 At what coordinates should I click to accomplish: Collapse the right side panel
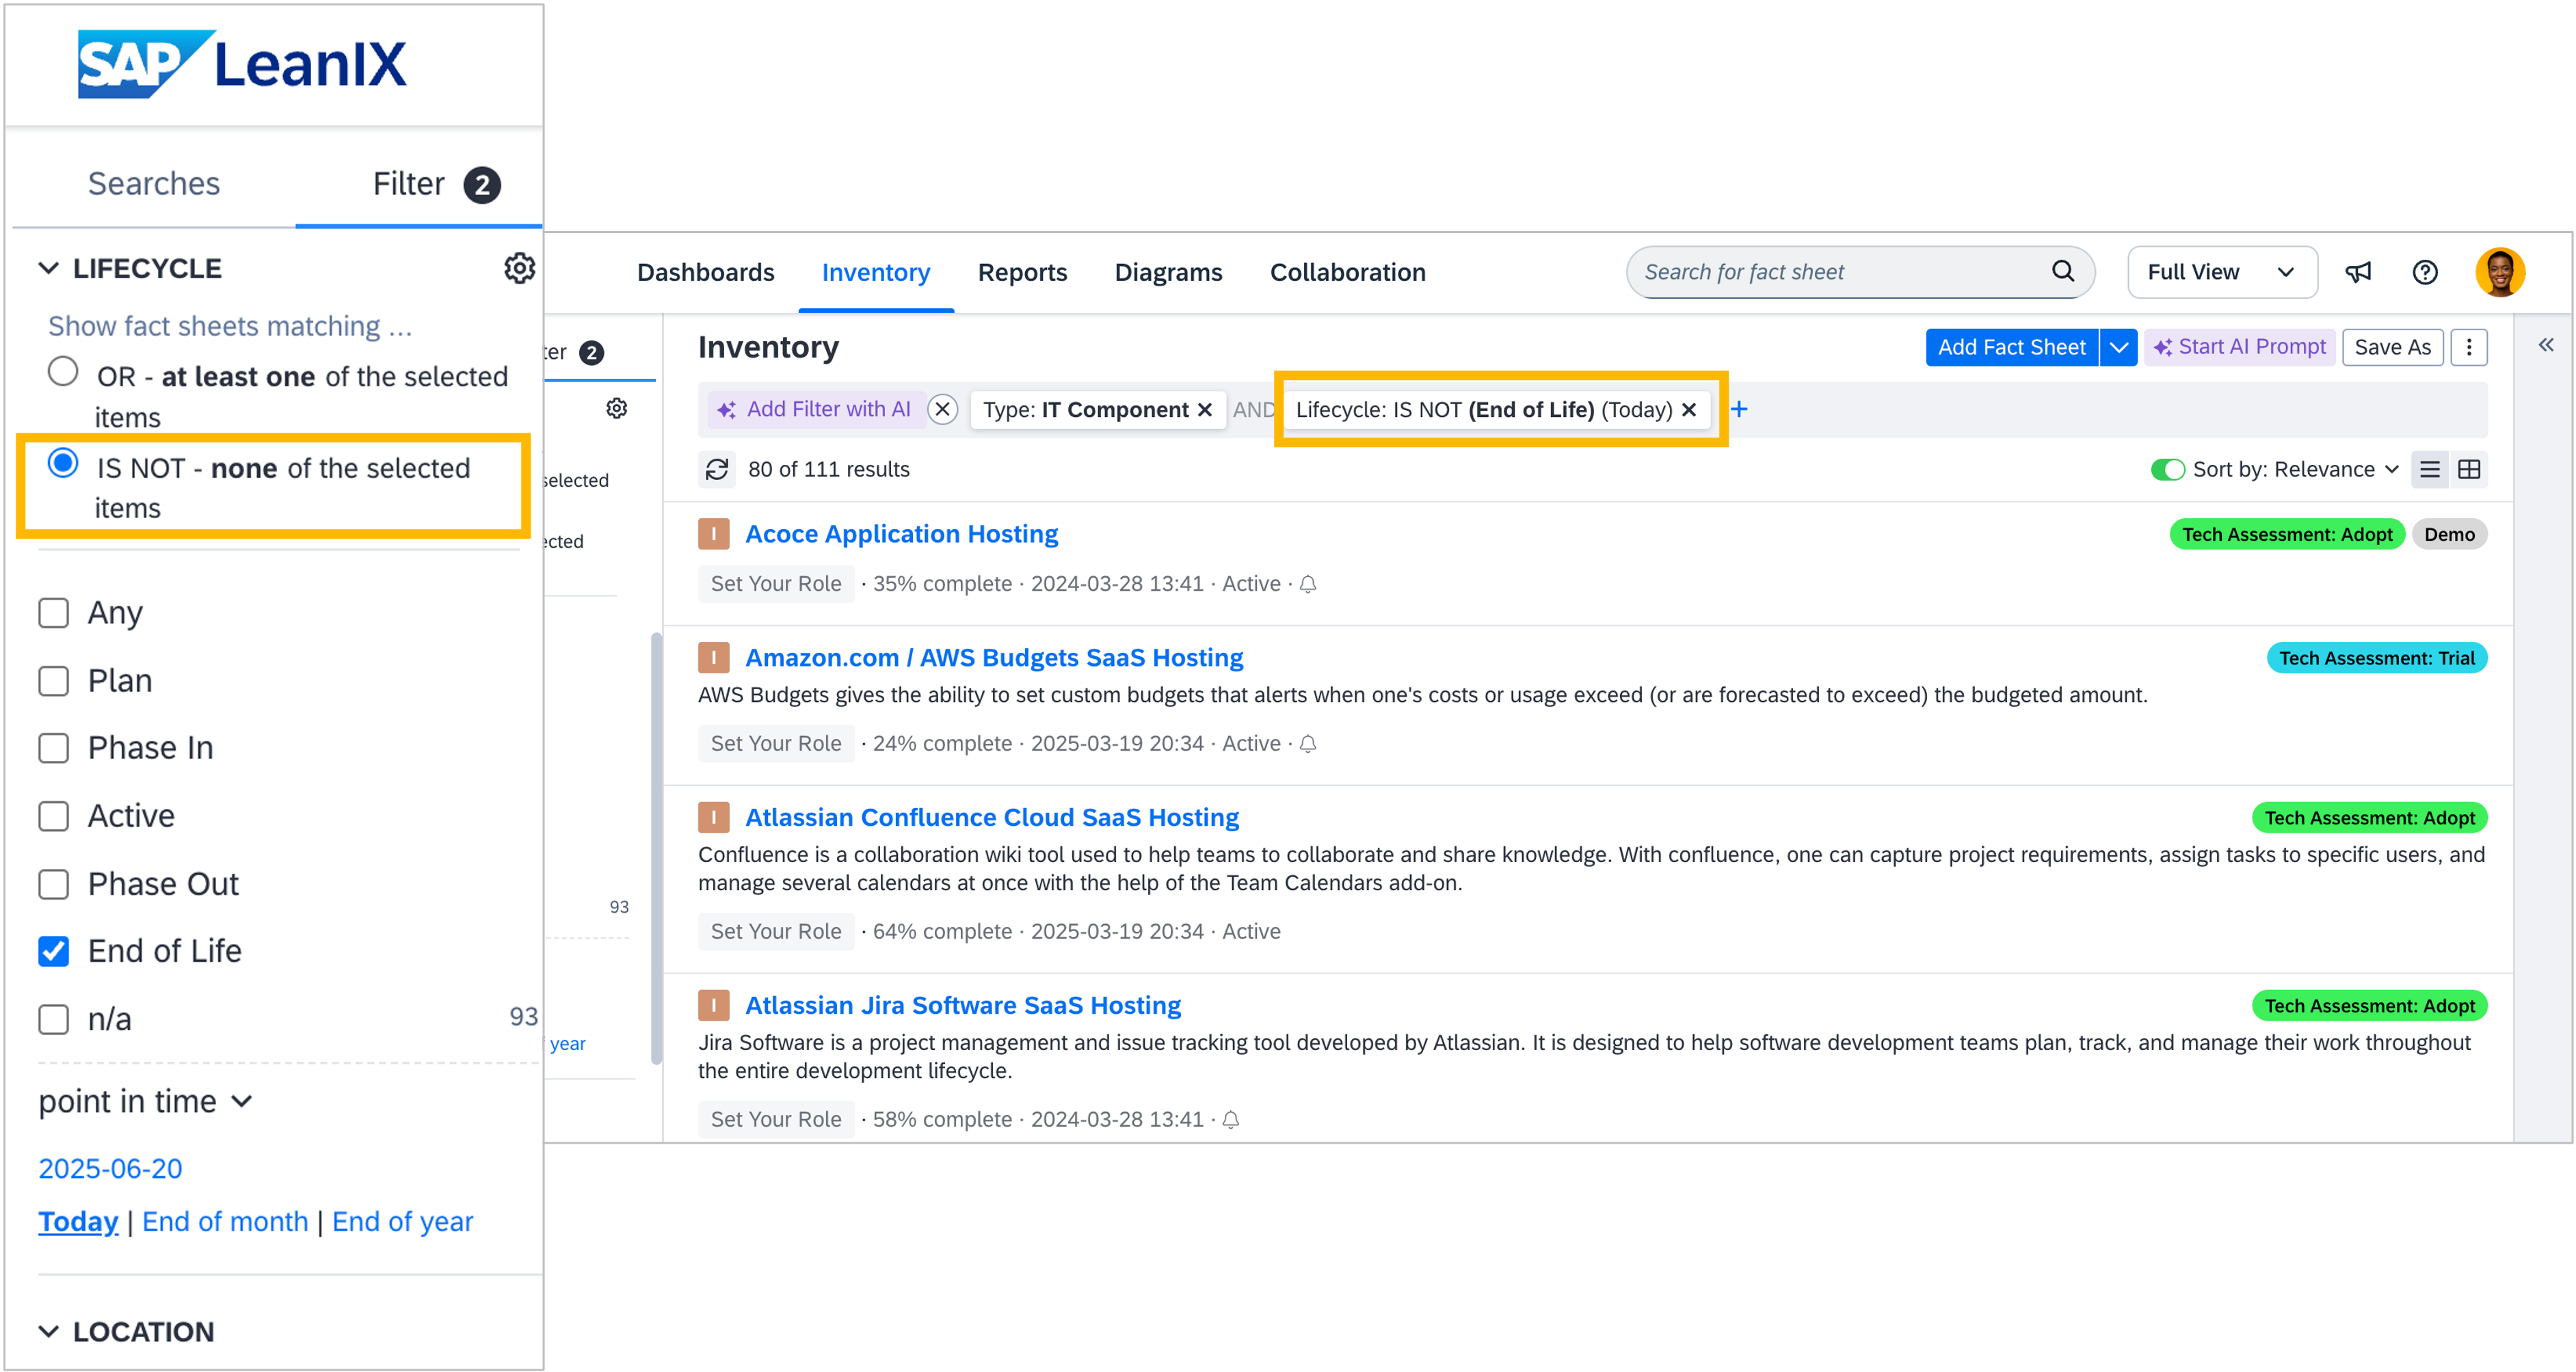point(2546,345)
